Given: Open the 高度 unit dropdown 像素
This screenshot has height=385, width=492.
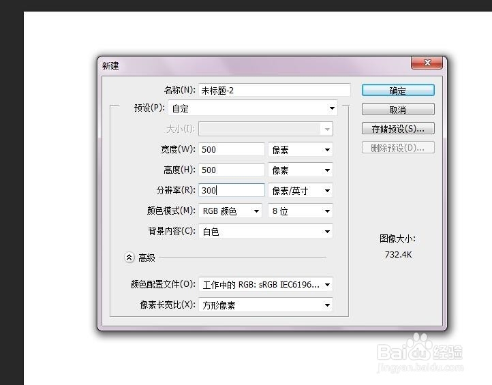Looking at the screenshot, I should pos(301,170).
